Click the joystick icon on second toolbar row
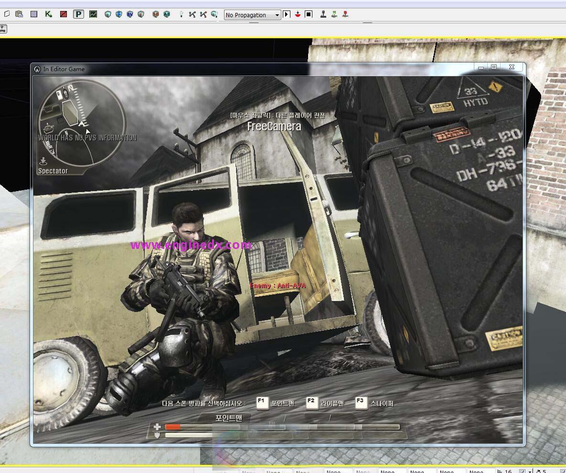The width and height of the screenshot is (566, 473). pos(3,29)
